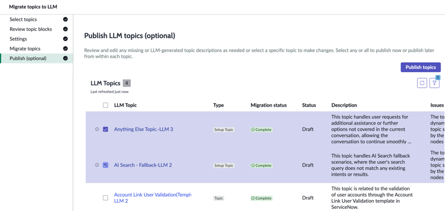Click Complete badge in Anything Else Topic row
445x211 pixels.
pos(261,130)
